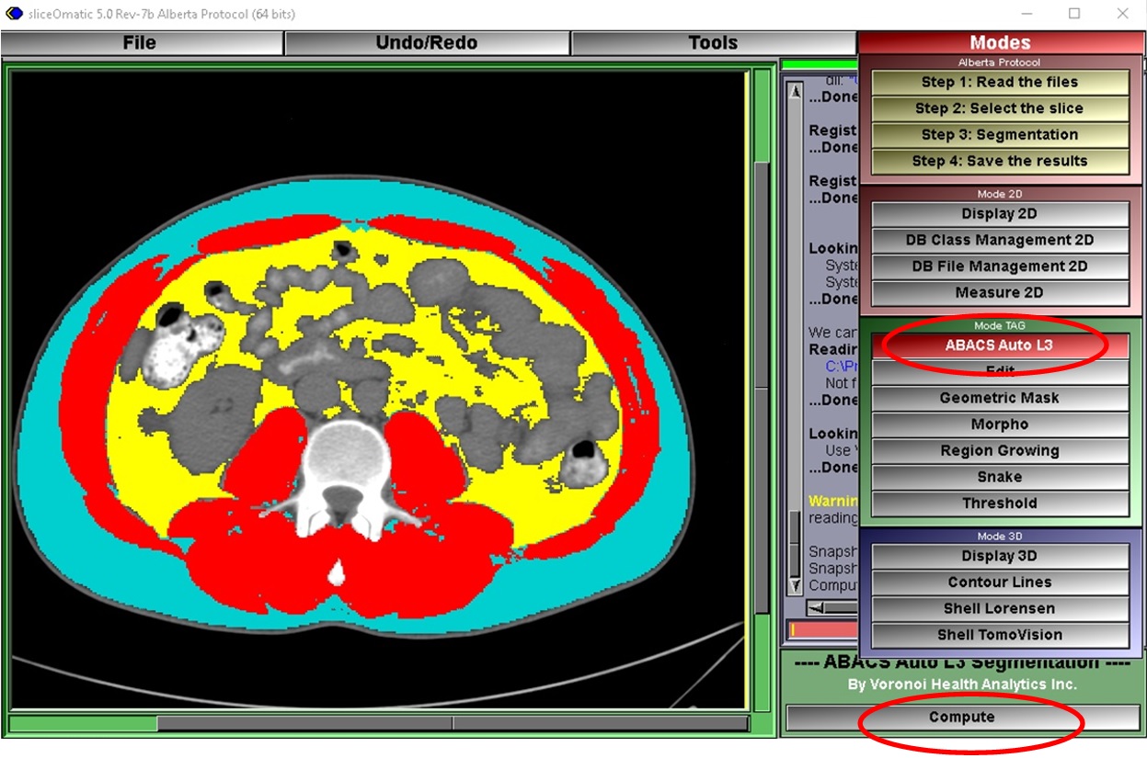Activate the ABACS Auto L3 mode

[1000, 345]
